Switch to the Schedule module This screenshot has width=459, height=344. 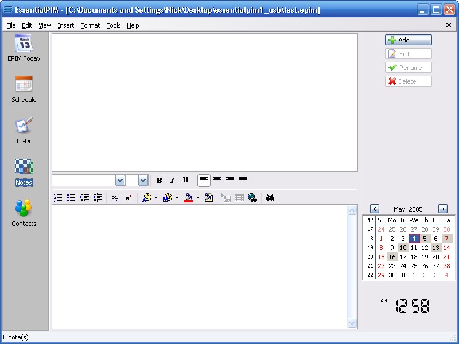[x=24, y=89]
